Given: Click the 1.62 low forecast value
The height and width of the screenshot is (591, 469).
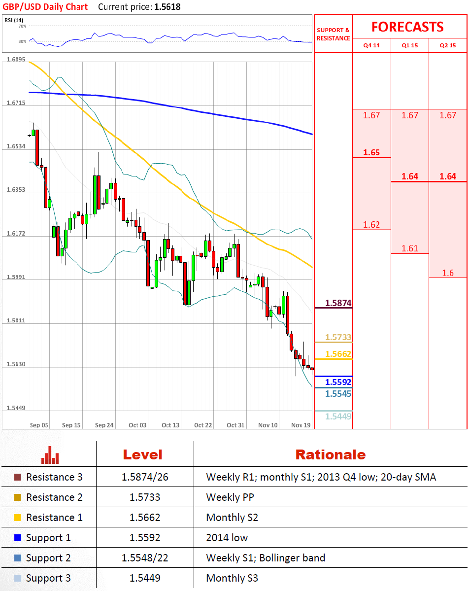Looking at the screenshot, I should coord(371,225).
